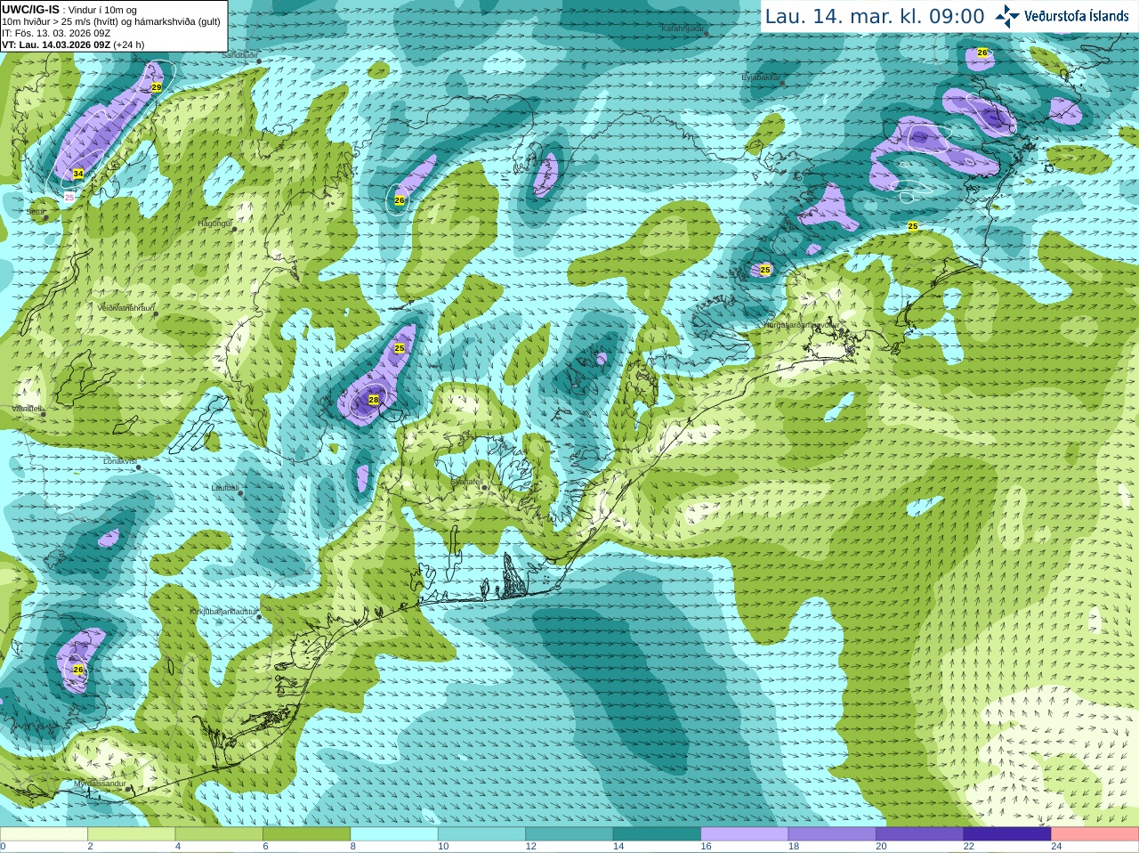The image size is (1139, 853).
Task: Click the VT: Lau. 14.03.2026 09Z line
Action: point(56,45)
